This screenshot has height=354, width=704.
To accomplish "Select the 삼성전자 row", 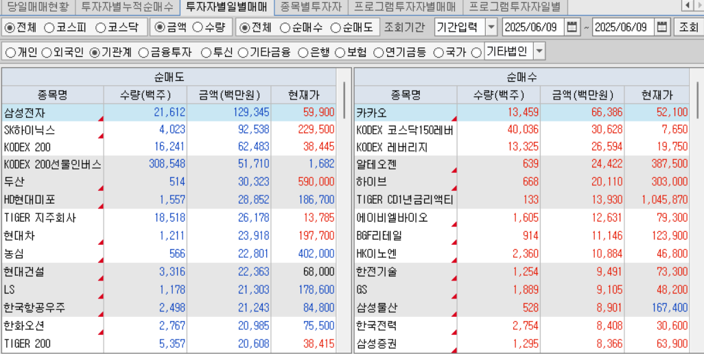I will point(169,112).
